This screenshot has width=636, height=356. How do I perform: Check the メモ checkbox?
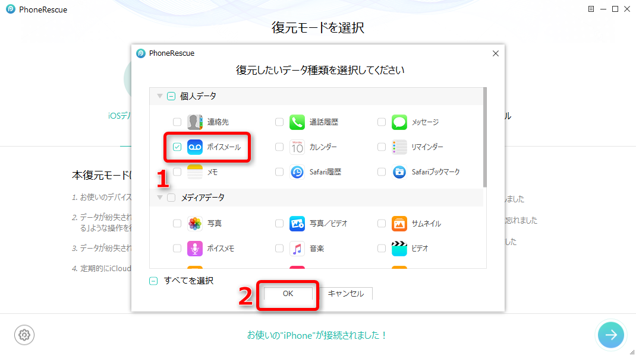point(177,172)
